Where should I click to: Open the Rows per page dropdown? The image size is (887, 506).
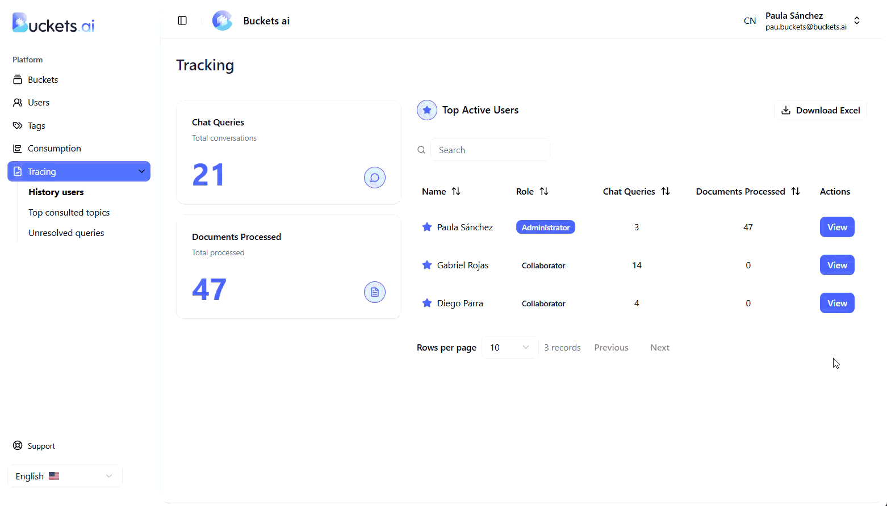(509, 347)
